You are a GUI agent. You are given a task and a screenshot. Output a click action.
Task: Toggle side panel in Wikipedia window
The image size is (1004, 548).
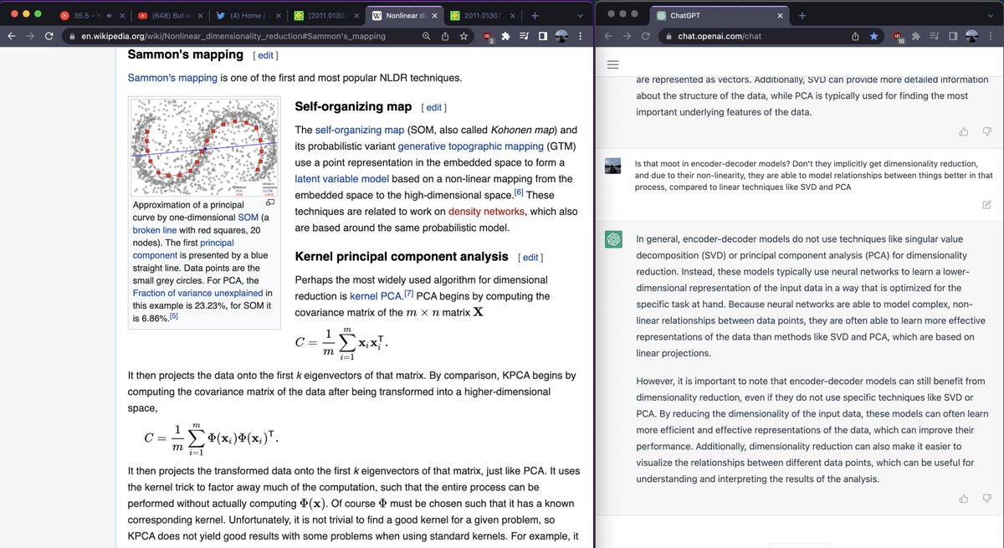(x=542, y=36)
